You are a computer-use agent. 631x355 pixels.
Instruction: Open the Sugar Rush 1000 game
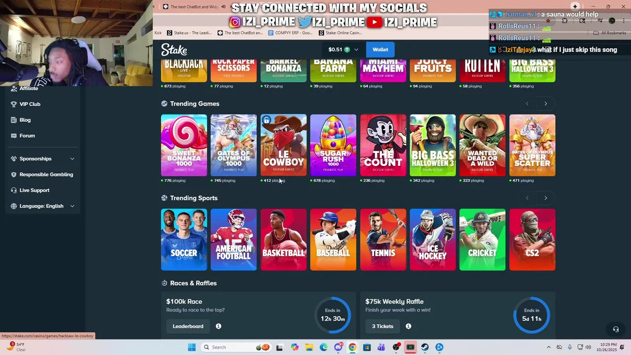click(x=333, y=145)
